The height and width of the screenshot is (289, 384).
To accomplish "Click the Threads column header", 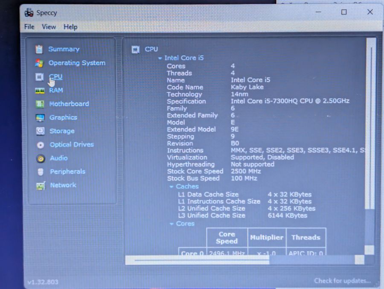I will tap(306, 237).
